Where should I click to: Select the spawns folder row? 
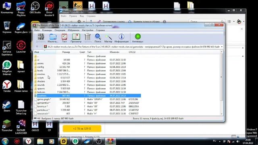[x=87, y=89]
